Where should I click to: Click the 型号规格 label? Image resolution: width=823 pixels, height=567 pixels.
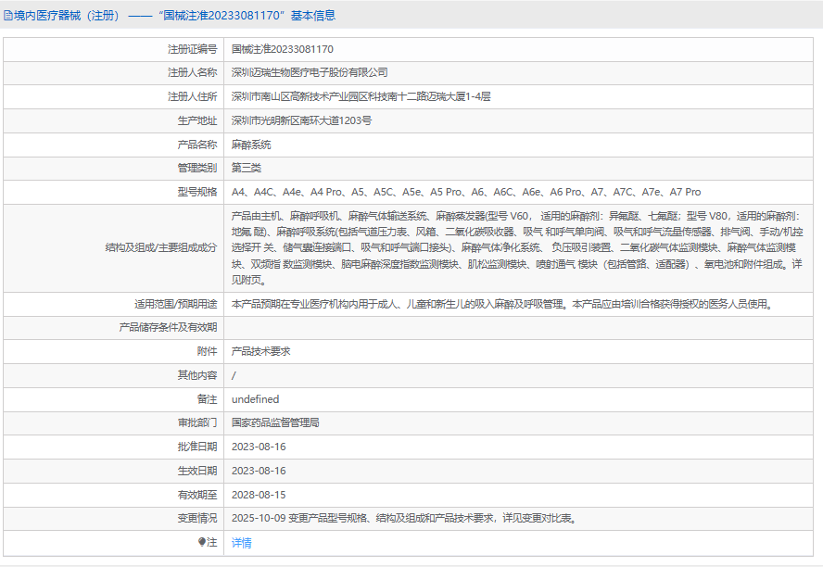pyautogui.click(x=197, y=192)
